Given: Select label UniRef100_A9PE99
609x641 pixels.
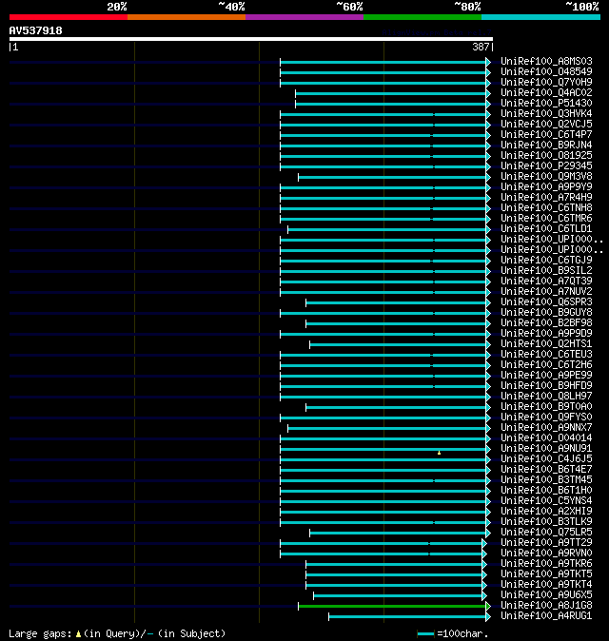Looking at the screenshot, I should tap(546, 376).
